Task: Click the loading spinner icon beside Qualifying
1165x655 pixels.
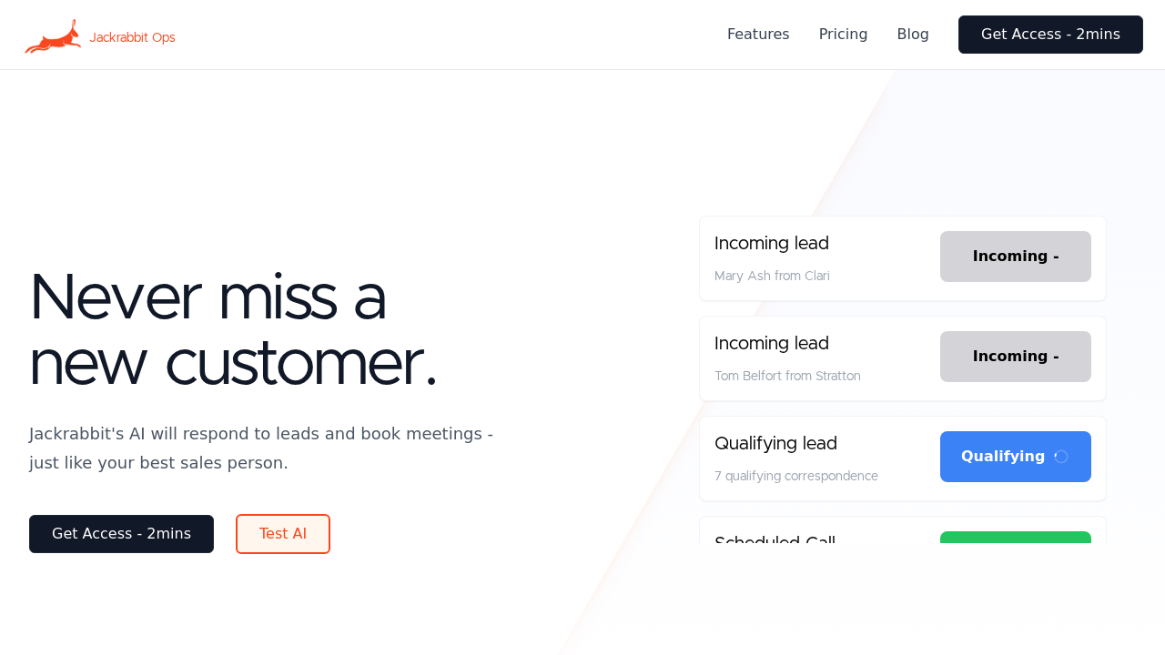Action: pos(1061,457)
